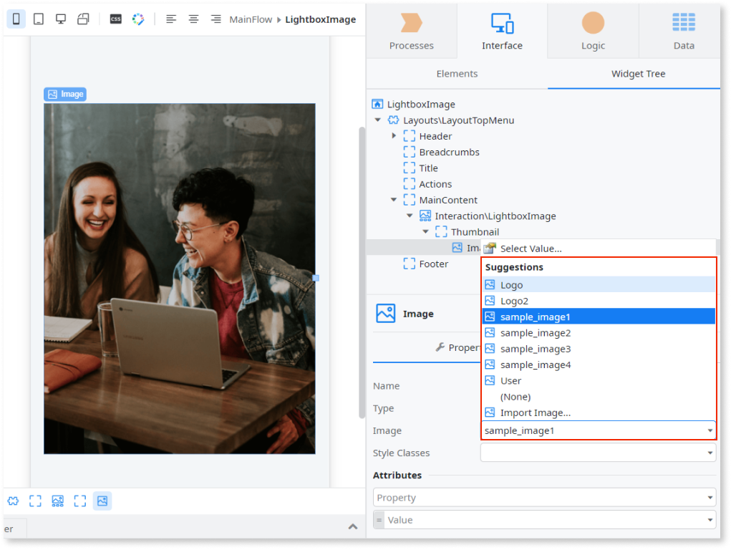The height and width of the screenshot is (550, 731).
Task: Collapse the MainContent tree node
Action: pyautogui.click(x=392, y=200)
